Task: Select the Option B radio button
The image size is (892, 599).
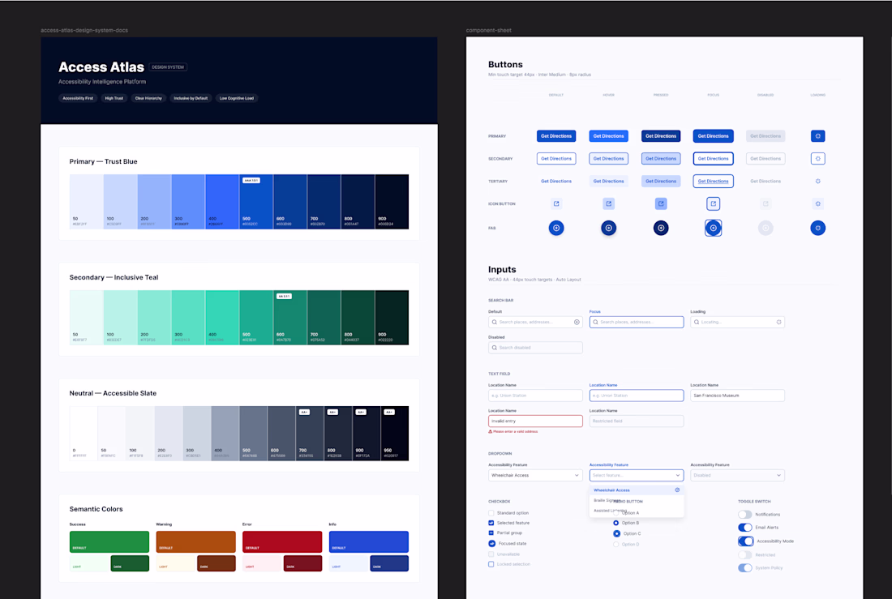Action: (x=616, y=523)
